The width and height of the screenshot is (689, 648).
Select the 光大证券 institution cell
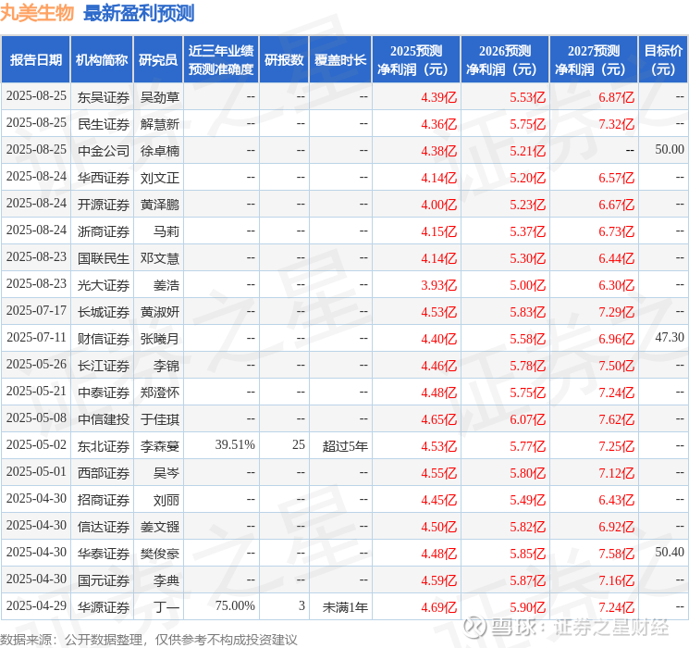pos(104,285)
